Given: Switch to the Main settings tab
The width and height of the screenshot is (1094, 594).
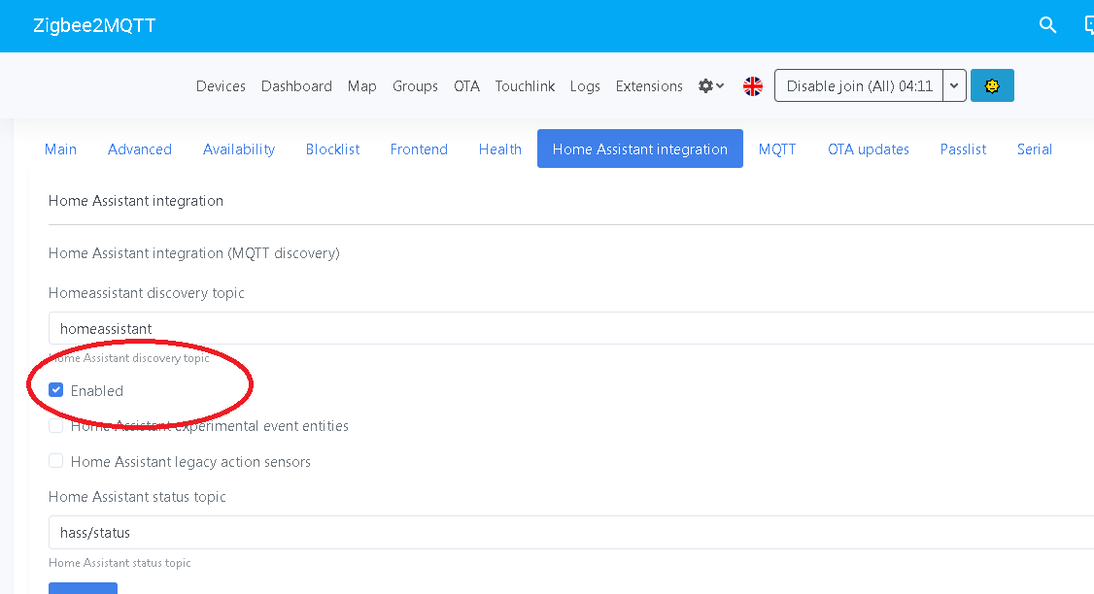Looking at the screenshot, I should tap(60, 148).
